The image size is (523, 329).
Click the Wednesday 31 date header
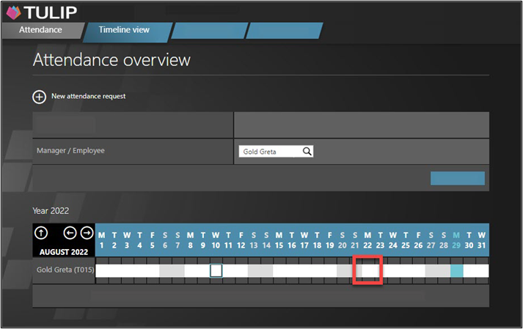[x=482, y=240]
